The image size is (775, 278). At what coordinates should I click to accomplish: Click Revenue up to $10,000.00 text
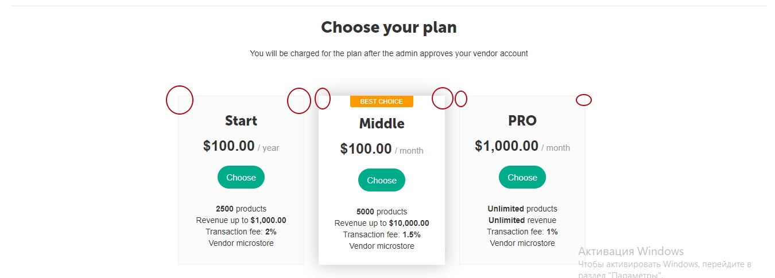click(x=382, y=223)
